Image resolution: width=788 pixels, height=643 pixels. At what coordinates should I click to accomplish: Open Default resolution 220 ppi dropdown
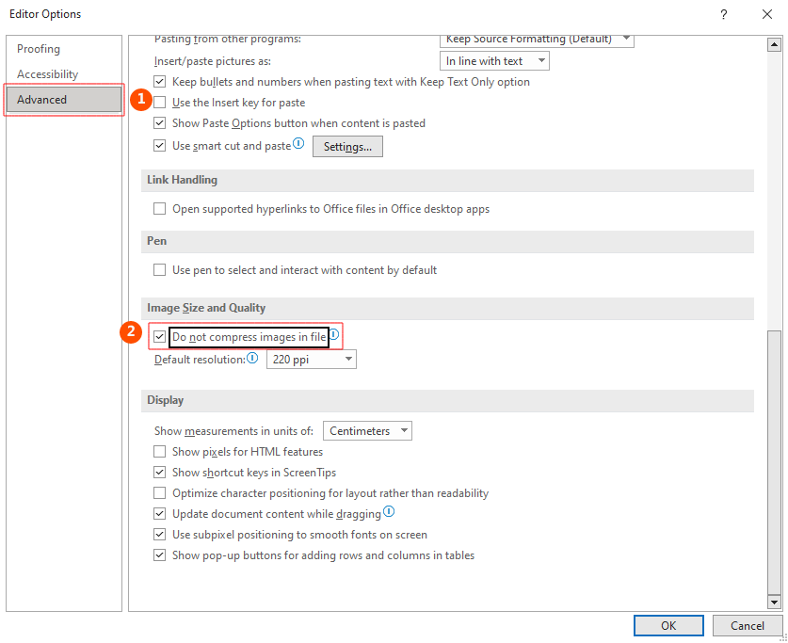pyautogui.click(x=312, y=360)
